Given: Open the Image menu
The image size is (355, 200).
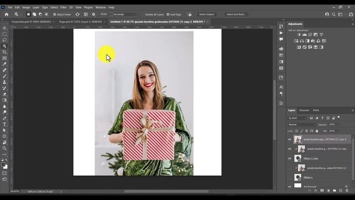Looking at the screenshot, I should point(26,7).
